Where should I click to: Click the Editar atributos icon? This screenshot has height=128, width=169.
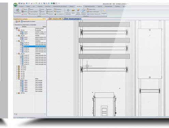pos(78,12)
